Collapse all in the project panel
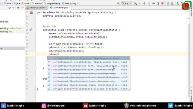The width and height of the screenshot is (193, 109). tap(13, 8)
